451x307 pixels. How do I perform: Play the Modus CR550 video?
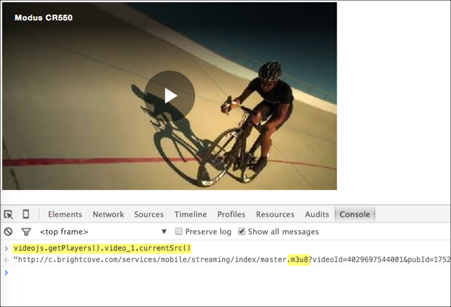tap(170, 96)
